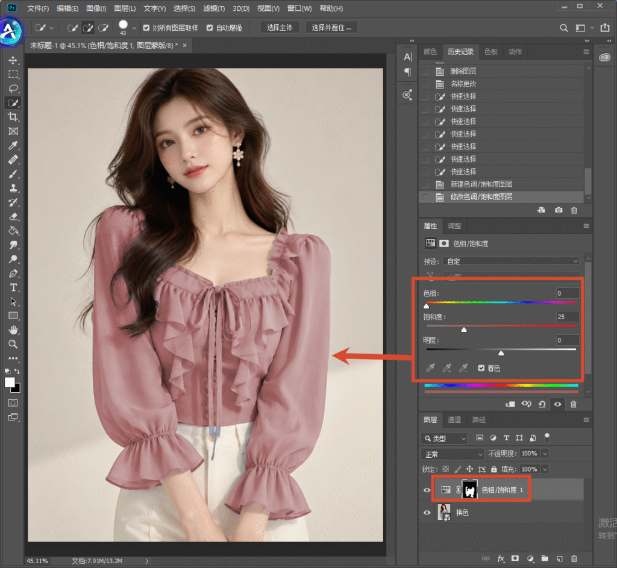Hide the 色相/饱和度 1 layer

click(427, 490)
